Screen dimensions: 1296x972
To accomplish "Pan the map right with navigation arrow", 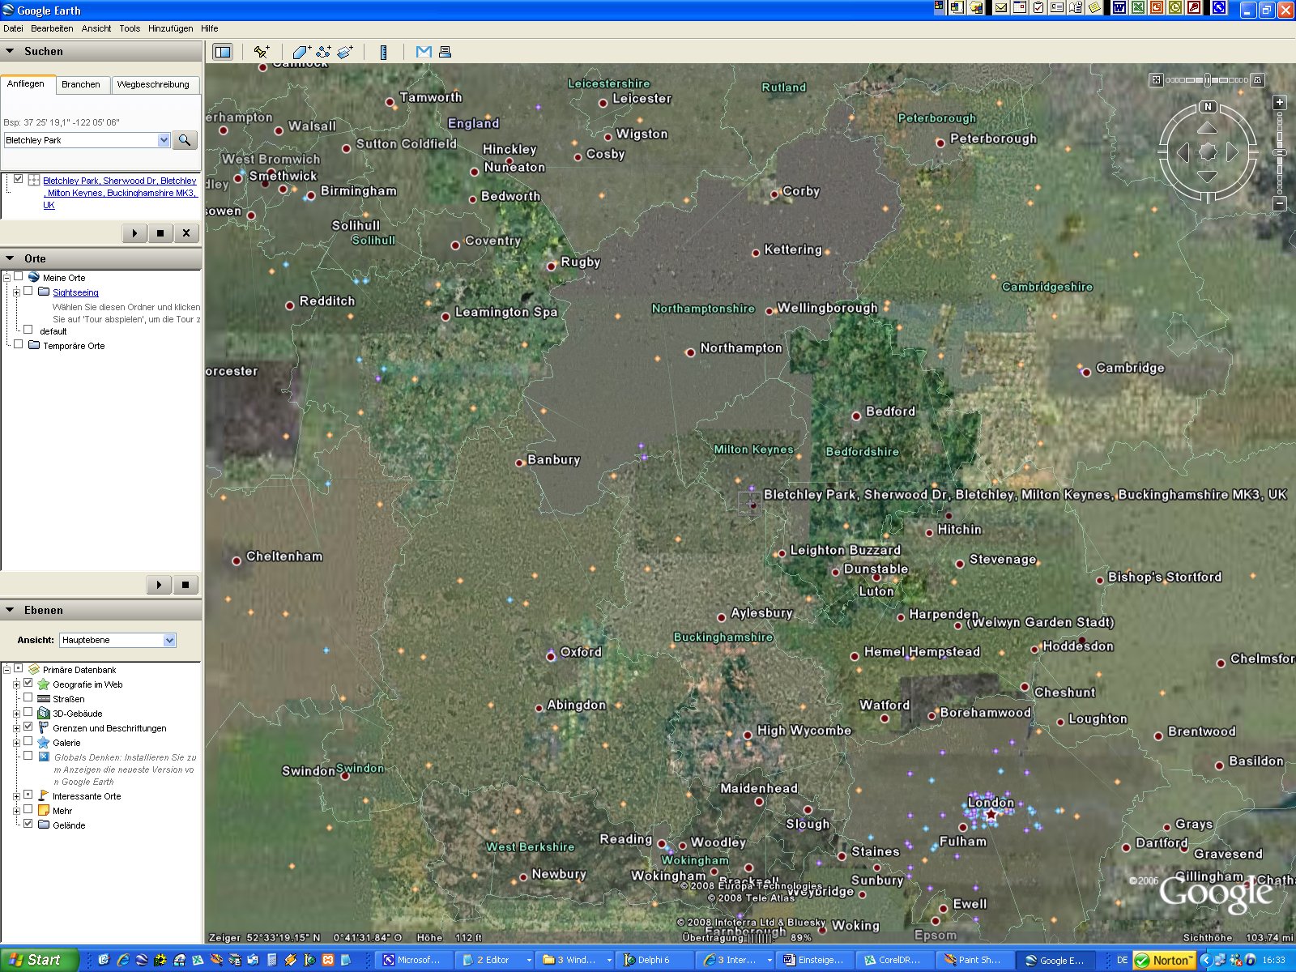I will pos(1232,152).
